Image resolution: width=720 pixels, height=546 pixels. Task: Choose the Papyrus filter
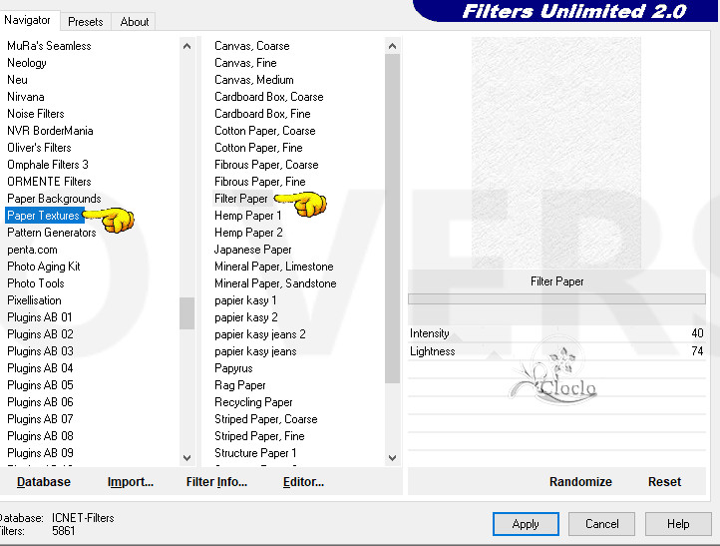(233, 368)
